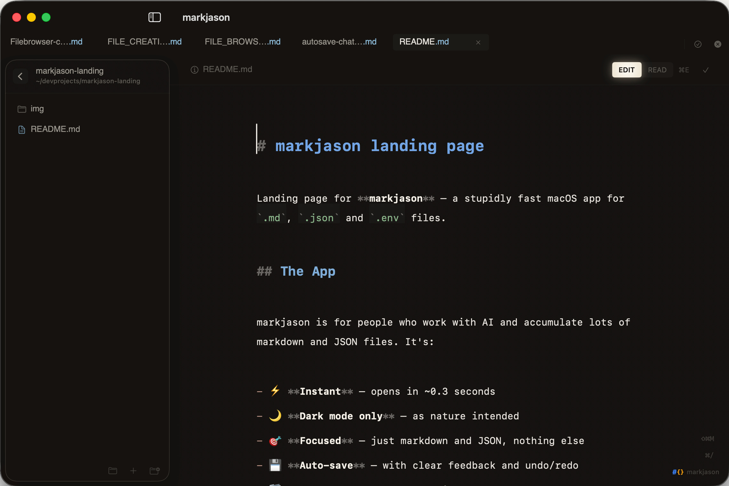Click the open folder icon at sidebar bottom
This screenshot has height=486, width=729.
(113, 471)
